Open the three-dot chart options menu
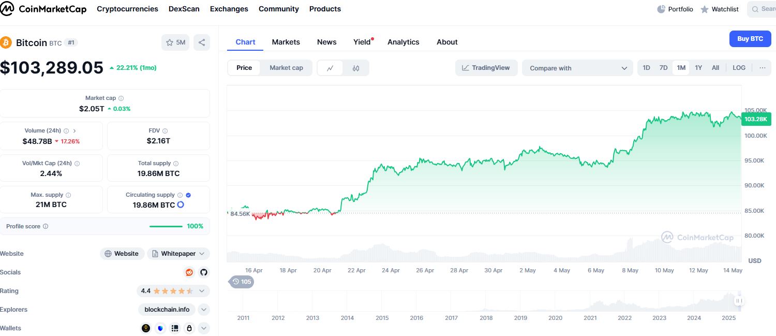This screenshot has height=336, width=776. [x=762, y=68]
